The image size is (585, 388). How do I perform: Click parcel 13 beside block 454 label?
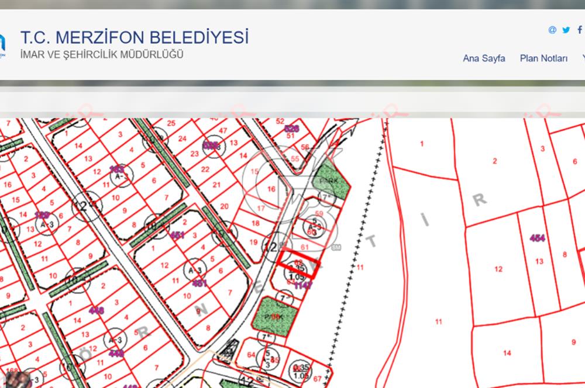tap(539, 262)
